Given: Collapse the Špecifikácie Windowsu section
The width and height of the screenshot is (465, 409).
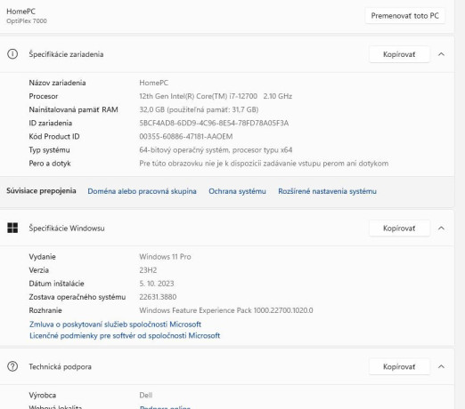Looking at the screenshot, I should [441, 229].
